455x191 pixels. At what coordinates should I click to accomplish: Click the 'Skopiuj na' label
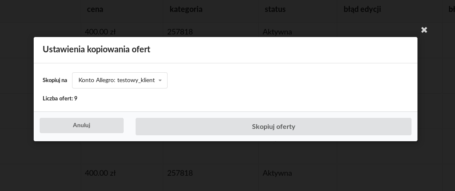pos(55,80)
